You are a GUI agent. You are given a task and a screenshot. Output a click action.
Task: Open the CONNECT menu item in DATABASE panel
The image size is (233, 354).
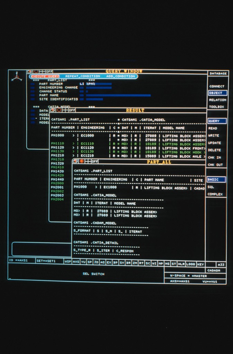click(x=217, y=86)
